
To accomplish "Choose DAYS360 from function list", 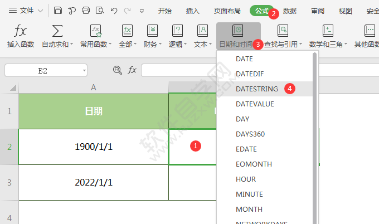I will [x=265, y=134].
